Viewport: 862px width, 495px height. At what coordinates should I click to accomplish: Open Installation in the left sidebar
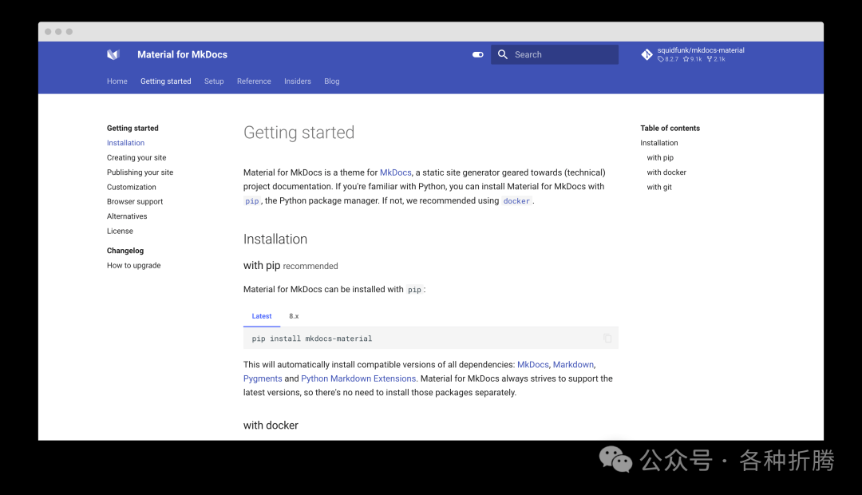tap(125, 142)
